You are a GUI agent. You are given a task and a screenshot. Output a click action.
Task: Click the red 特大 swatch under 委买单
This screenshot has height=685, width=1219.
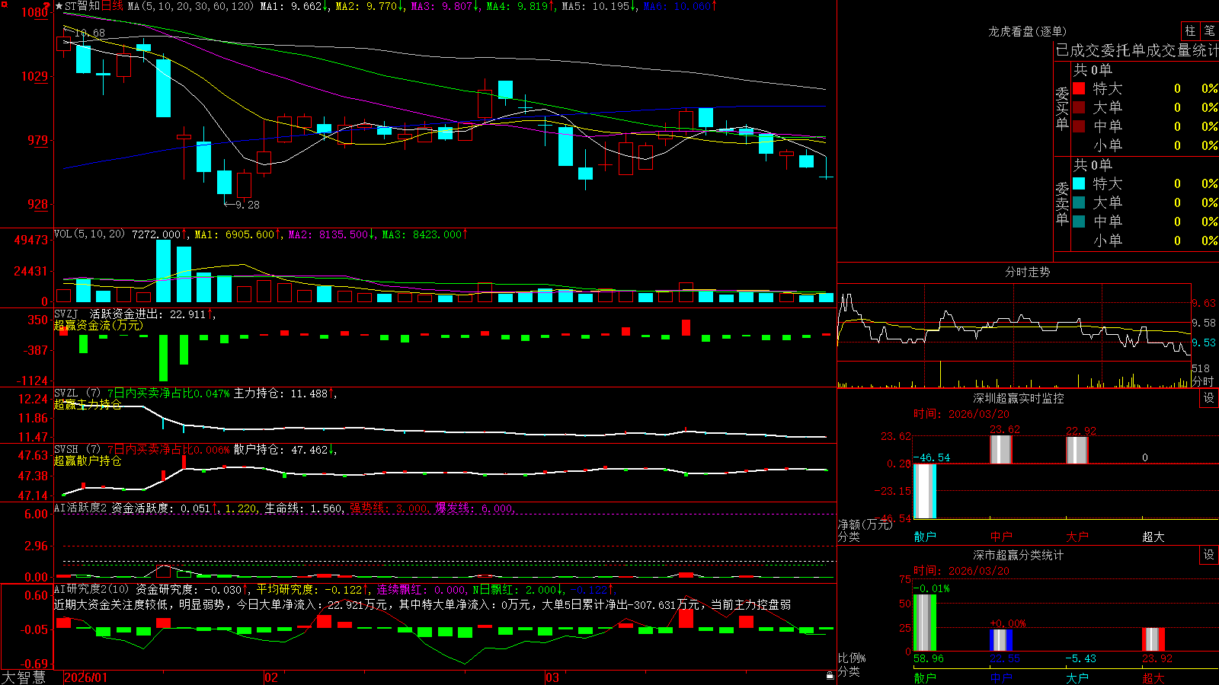1079,88
